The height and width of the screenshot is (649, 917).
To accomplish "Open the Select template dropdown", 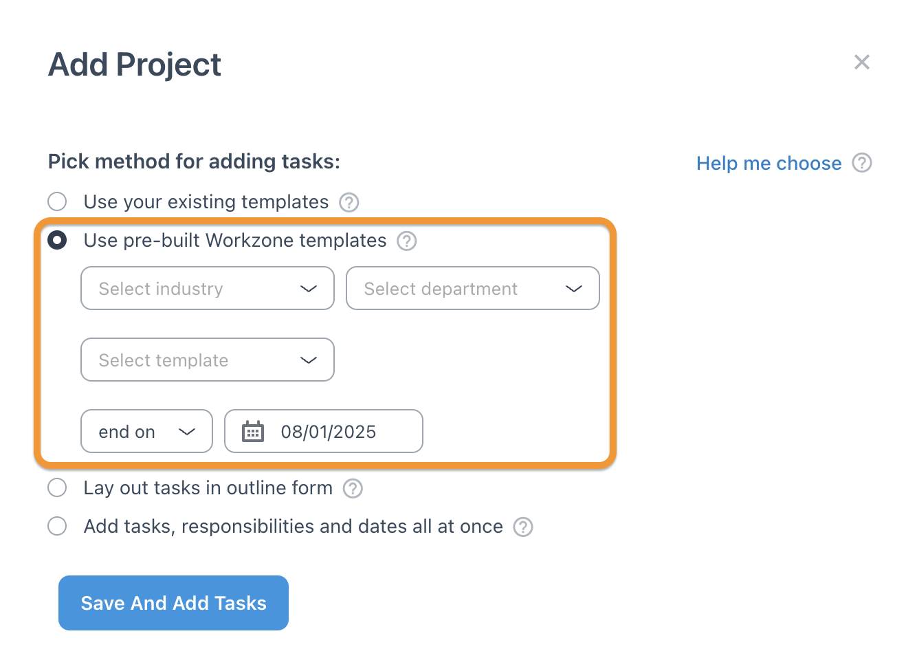I will pyautogui.click(x=208, y=360).
